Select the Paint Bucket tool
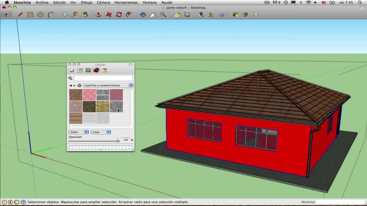This screenshot has width=367, height=206. 85,15
